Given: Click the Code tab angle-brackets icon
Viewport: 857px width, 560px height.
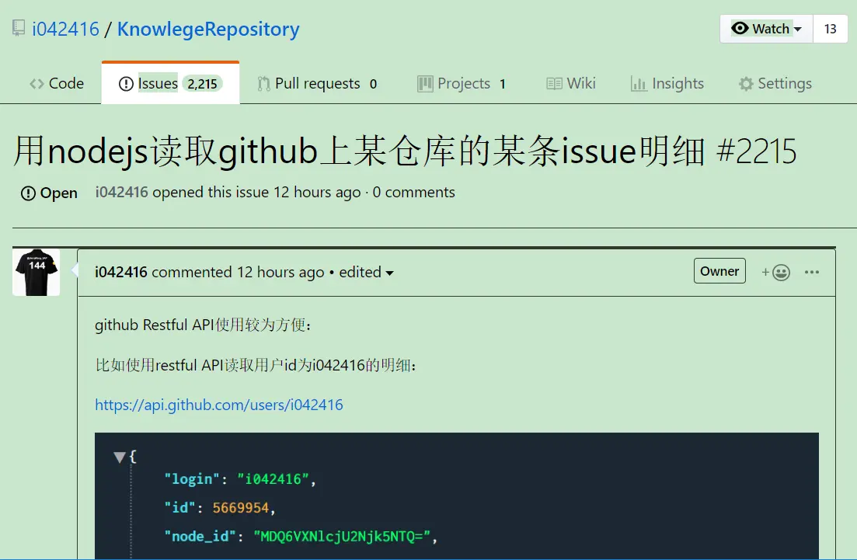Looking at the screenshot, I should point(37,84).
